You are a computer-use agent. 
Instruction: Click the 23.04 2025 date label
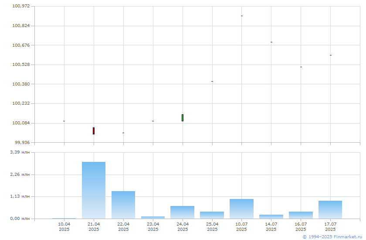[x=153, y=226]
